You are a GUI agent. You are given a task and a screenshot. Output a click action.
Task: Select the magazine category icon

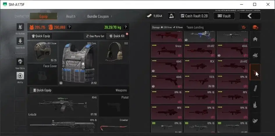[255, 88]
